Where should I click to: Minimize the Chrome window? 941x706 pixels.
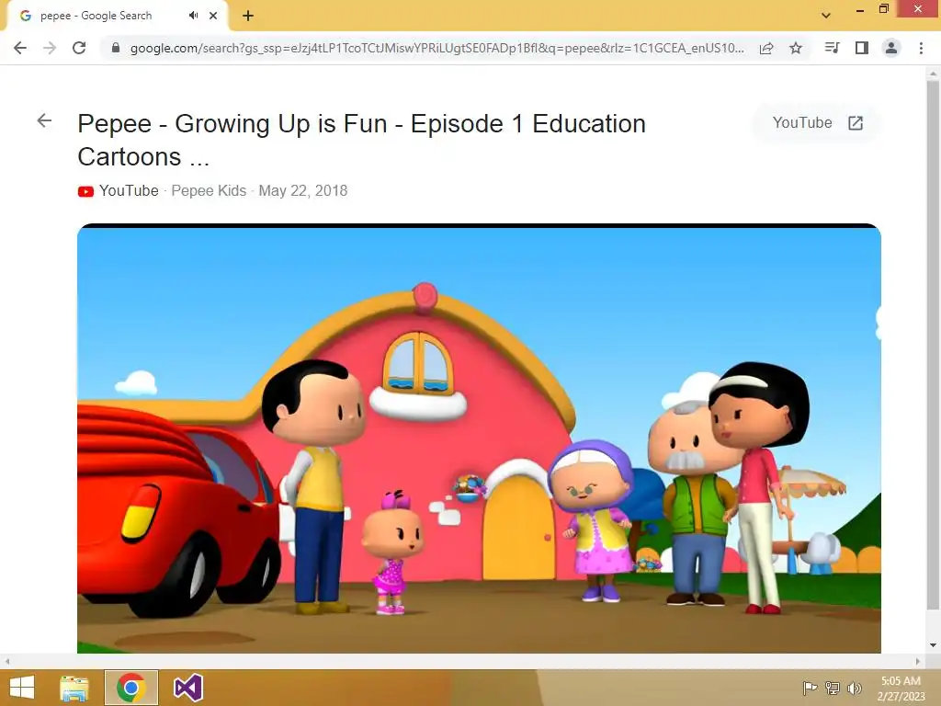click(x=860, y=9)
